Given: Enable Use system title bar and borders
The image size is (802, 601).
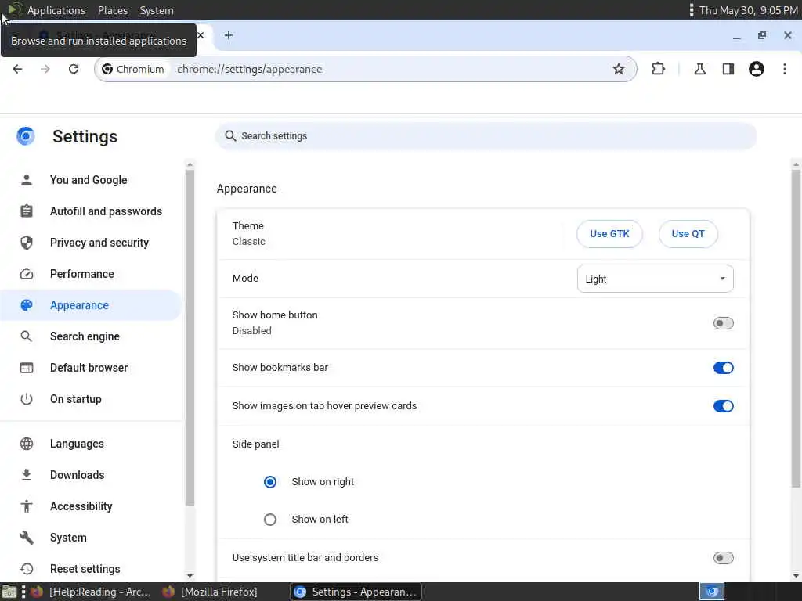Looking at the screenshot, I should (723, 557).
